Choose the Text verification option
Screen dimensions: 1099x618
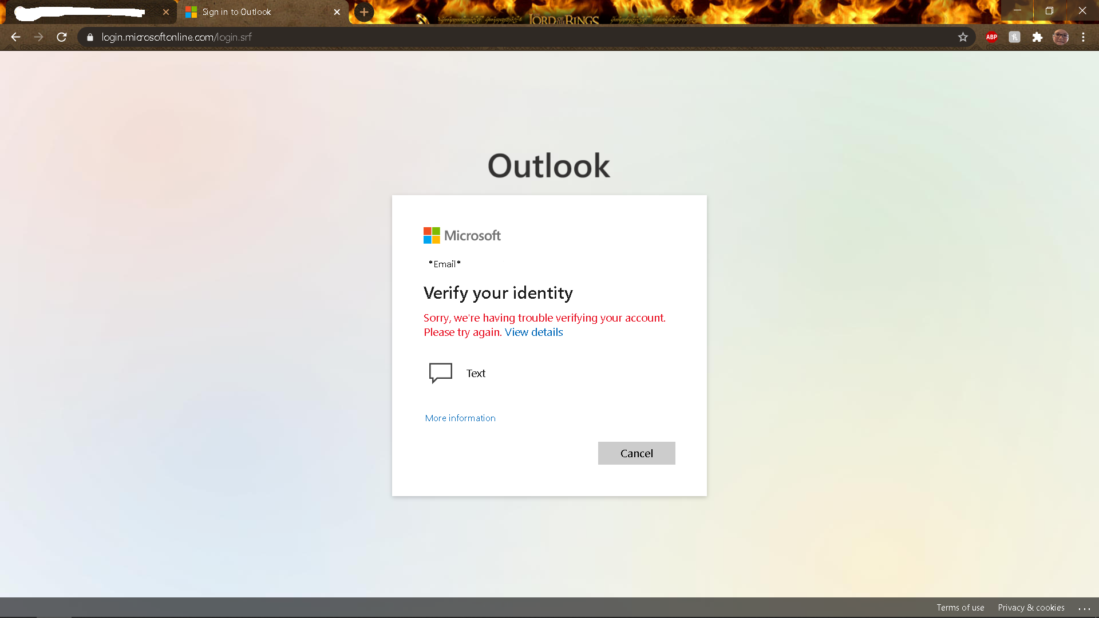tap(476, 373)
